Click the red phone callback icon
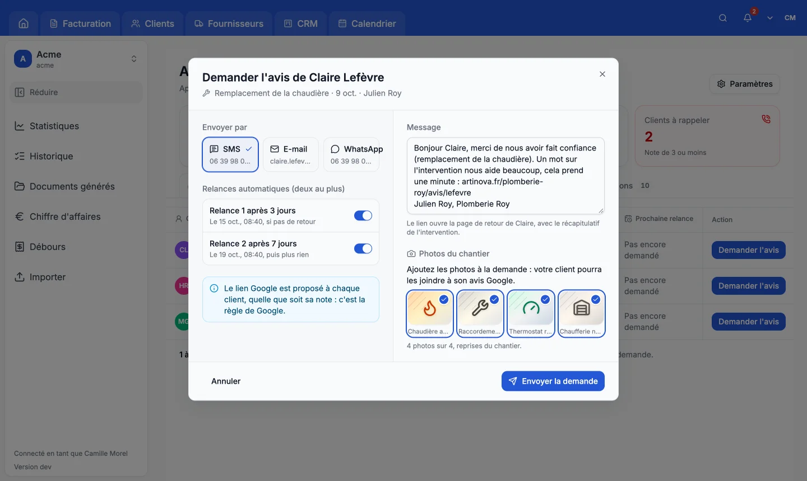 click(x=766, y=119)
